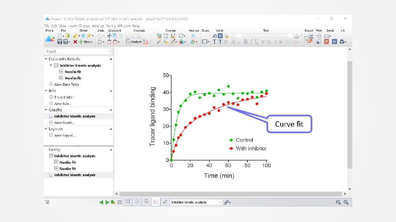Image resolution: width=396 pixels, height=222 pixels.
Task: Click the data table icon in bottom bar
Action: pyautogui.click(x=128, y=202)
